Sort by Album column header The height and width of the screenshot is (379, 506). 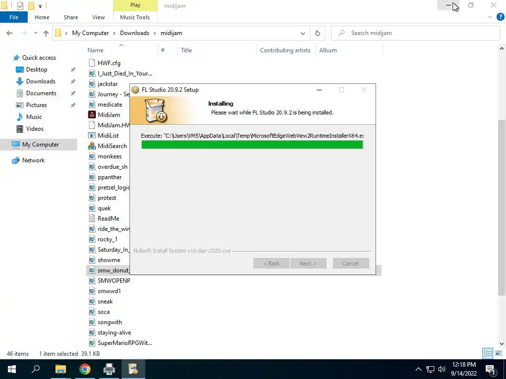(x=328, y=50)
